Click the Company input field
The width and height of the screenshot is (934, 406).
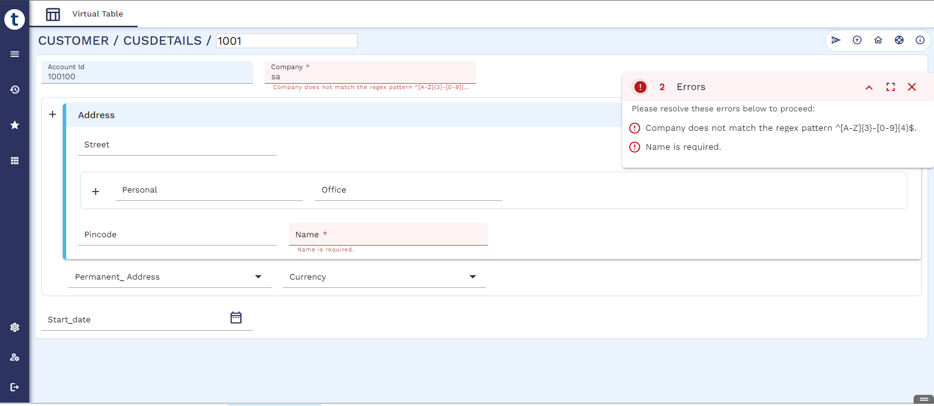click(x=370, y=77)
